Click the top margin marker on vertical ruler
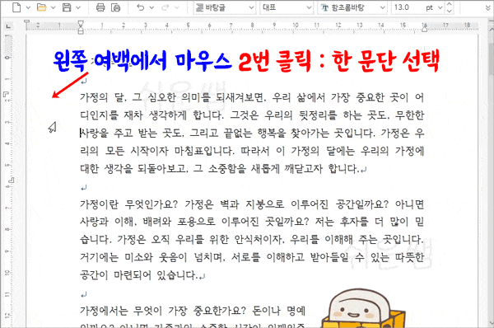Screen dimensions: 494x328 coord(6,94)
